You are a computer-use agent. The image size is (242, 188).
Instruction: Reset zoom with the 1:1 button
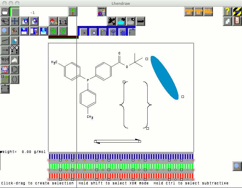63,22
